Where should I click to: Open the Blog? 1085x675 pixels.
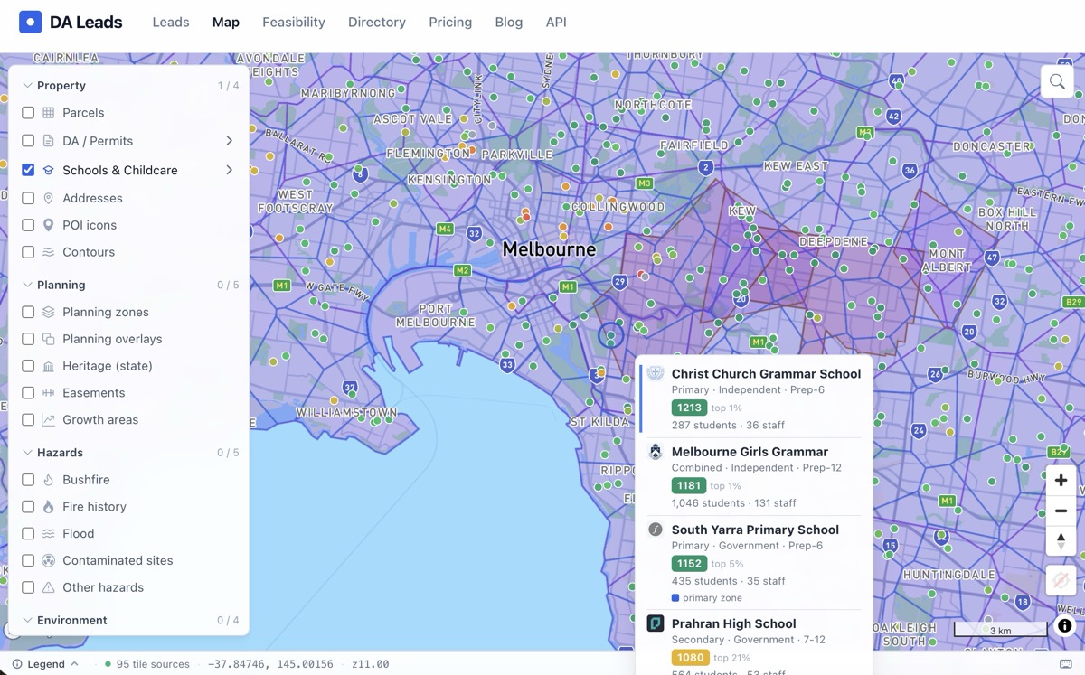[x=509, y=23]
